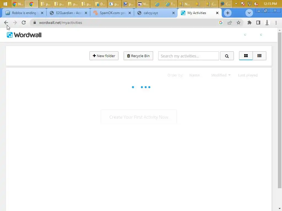Order activities by Last played
282x211 pixels.
248,75
